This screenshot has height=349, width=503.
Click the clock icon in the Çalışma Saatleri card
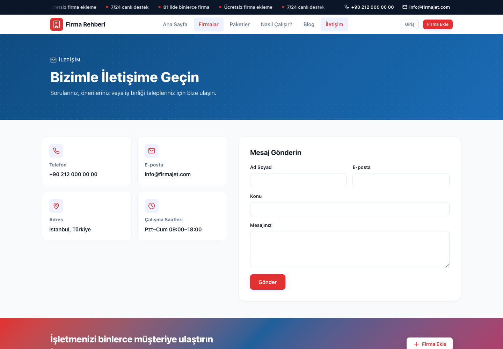152,206
